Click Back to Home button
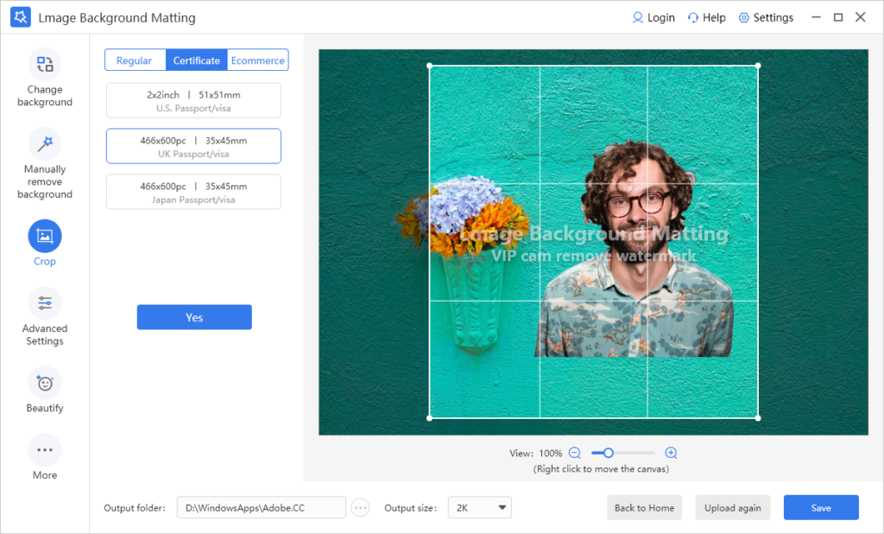884x534 pixels. click(644, 507)
